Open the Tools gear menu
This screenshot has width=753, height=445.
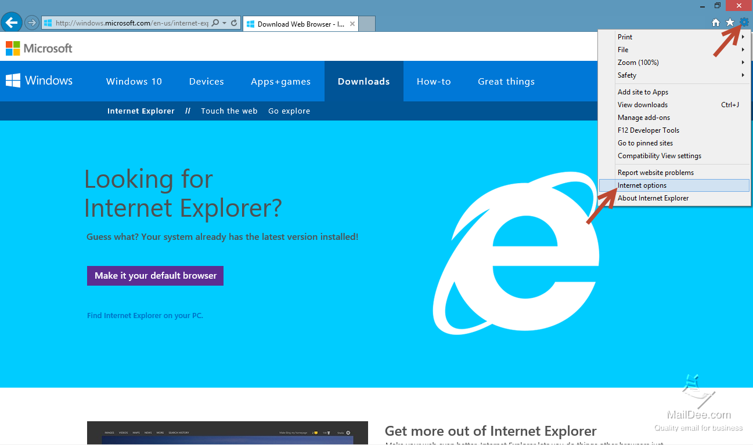tap(745, 22)
